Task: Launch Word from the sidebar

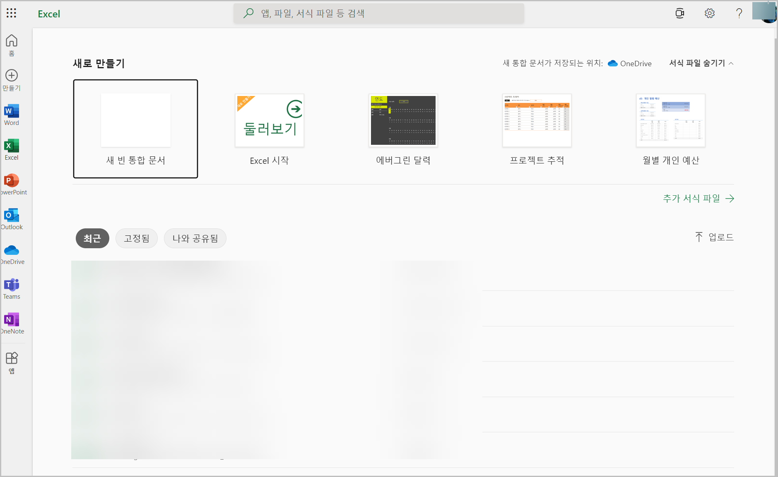Action: coord(12,115)
